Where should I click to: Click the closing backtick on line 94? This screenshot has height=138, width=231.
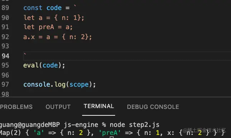pyautogui.click(x=25, y=54)
